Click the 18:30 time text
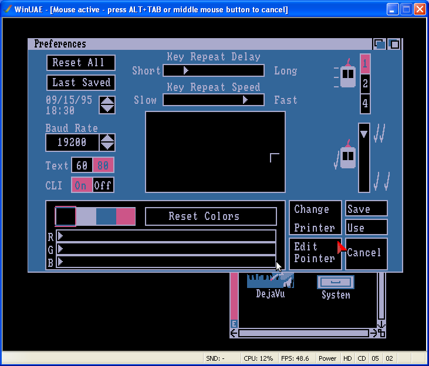Viewport: 429px width, 366px height. (60, 110)
